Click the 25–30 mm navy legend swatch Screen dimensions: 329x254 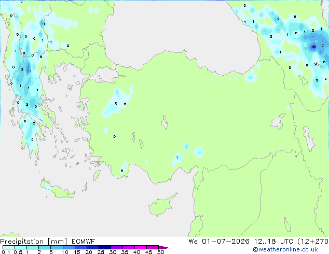(x=105, y=247)
